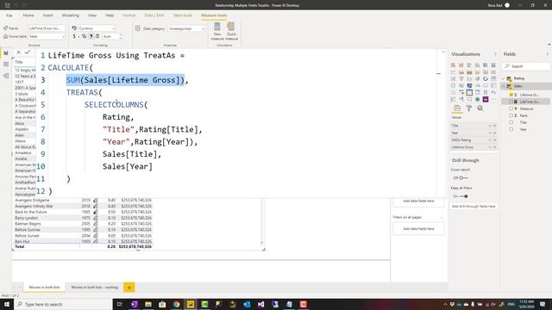Apply dollar currency format symbol
Image resolution: width=552 pixels, height=310 pixels.
tap(74, 36)
